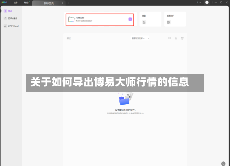The image size is (230, 166).
Task: Click the purple arrow in 打开文件 card
Action: 130,19
